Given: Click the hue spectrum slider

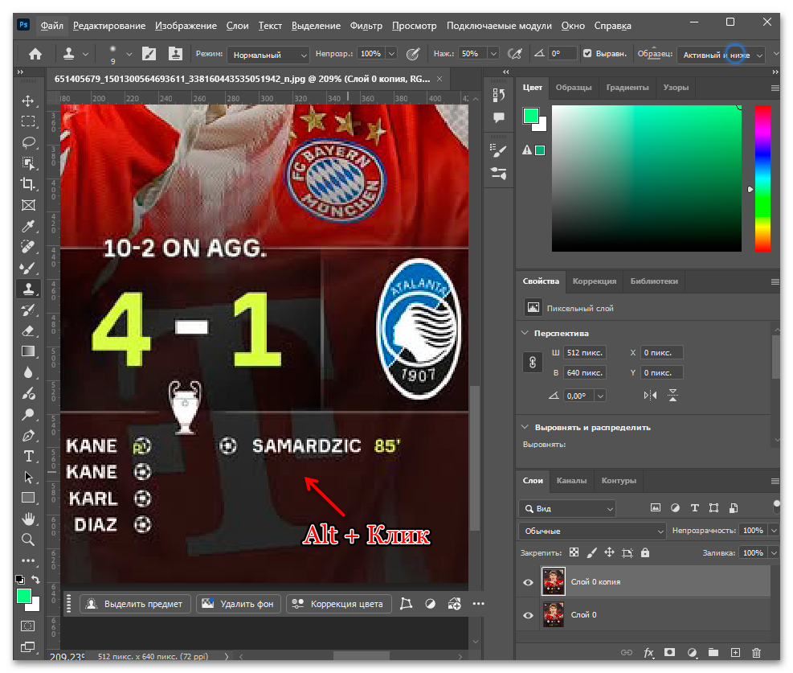Looking at the screenshot, I should click(762, 179).
